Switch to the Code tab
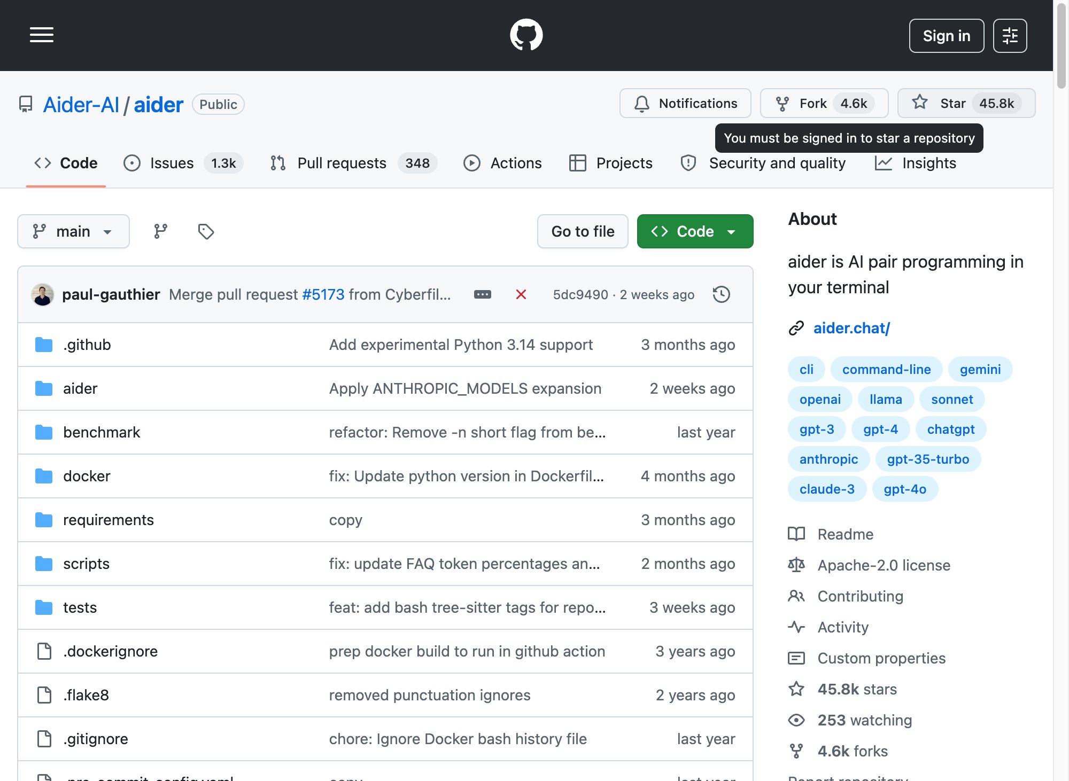This screenshot has width=1069, height=781. click(66, 163)
